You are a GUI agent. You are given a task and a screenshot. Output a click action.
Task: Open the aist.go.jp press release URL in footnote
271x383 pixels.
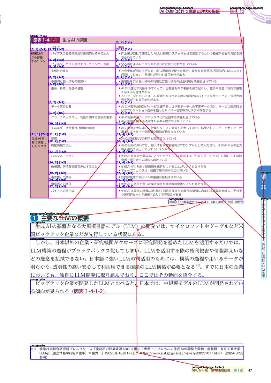coord(182,353)
